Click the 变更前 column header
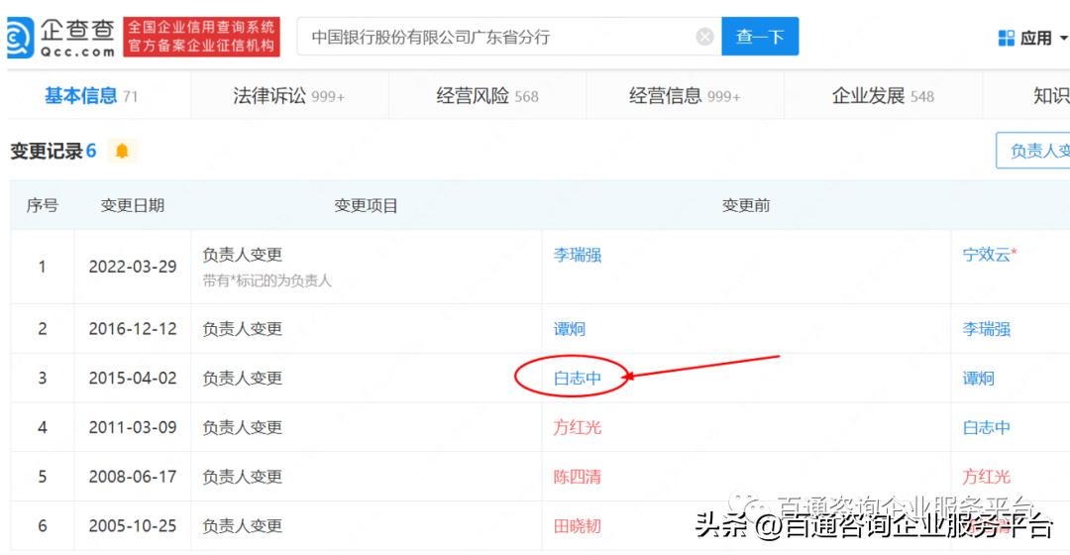The width and height of the screenshot is (1070, 555). pyautogui.click(x=746, y=205)
